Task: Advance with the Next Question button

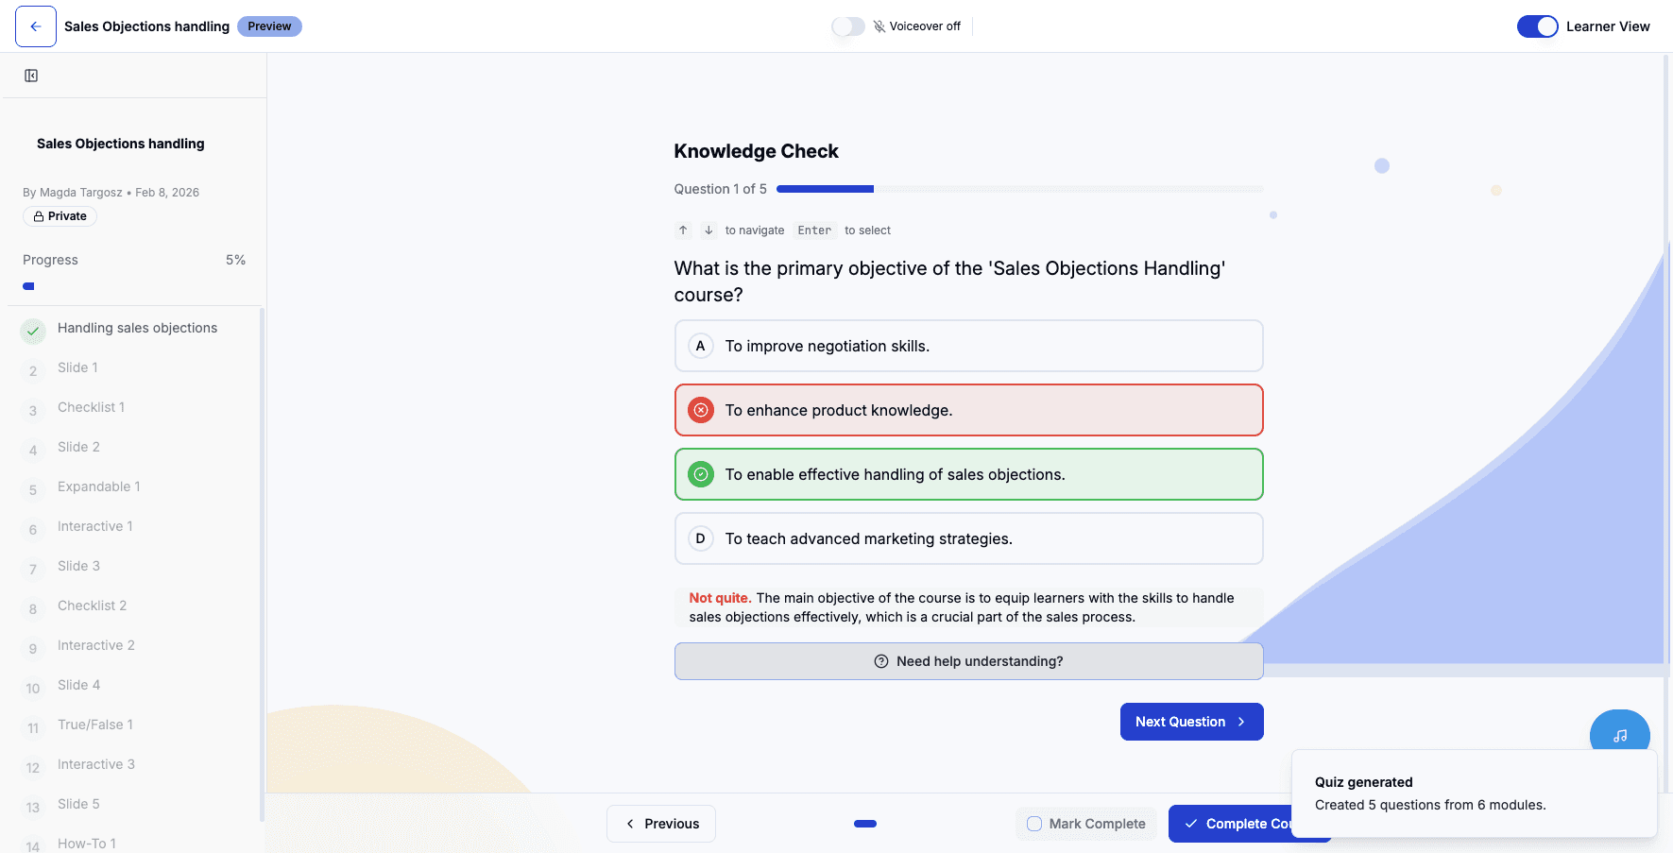Action: [1191, 721]
